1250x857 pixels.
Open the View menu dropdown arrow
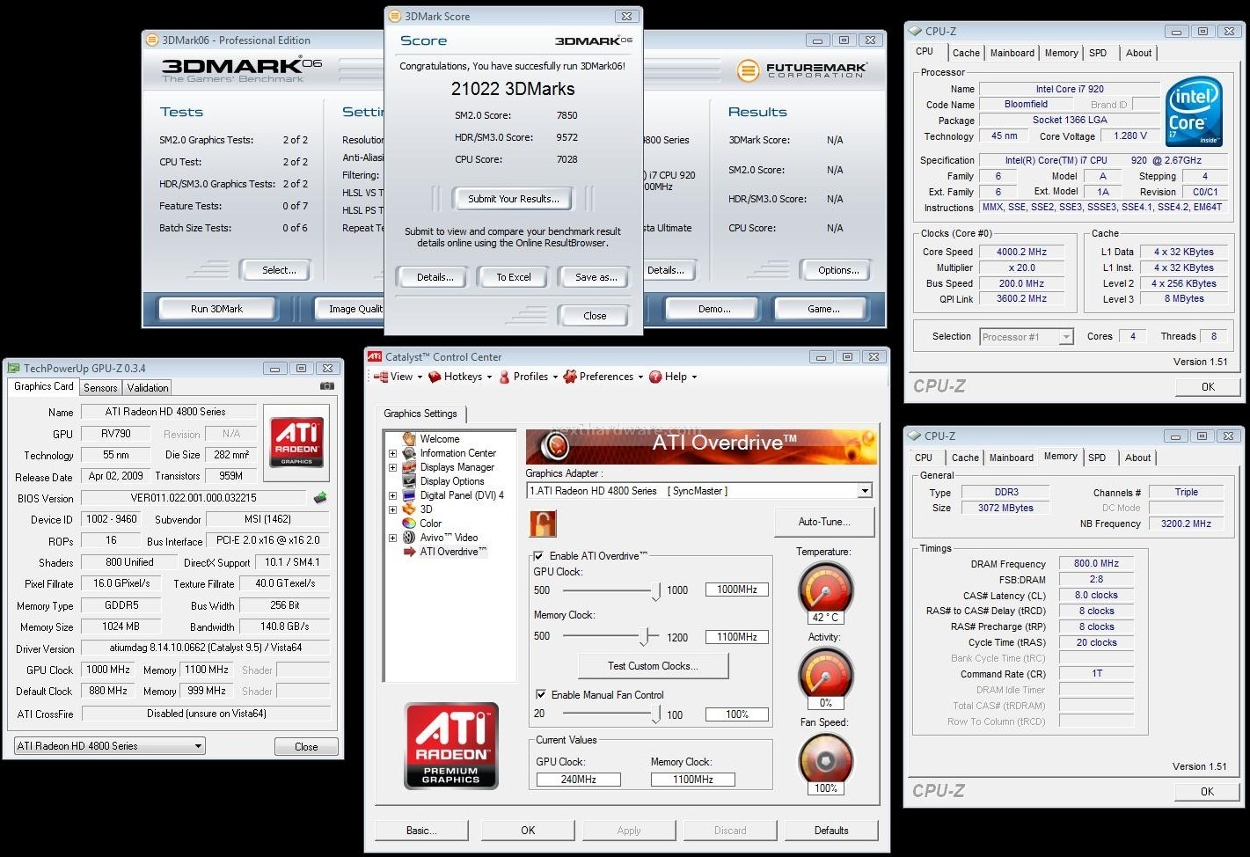(x=420, y=377)
